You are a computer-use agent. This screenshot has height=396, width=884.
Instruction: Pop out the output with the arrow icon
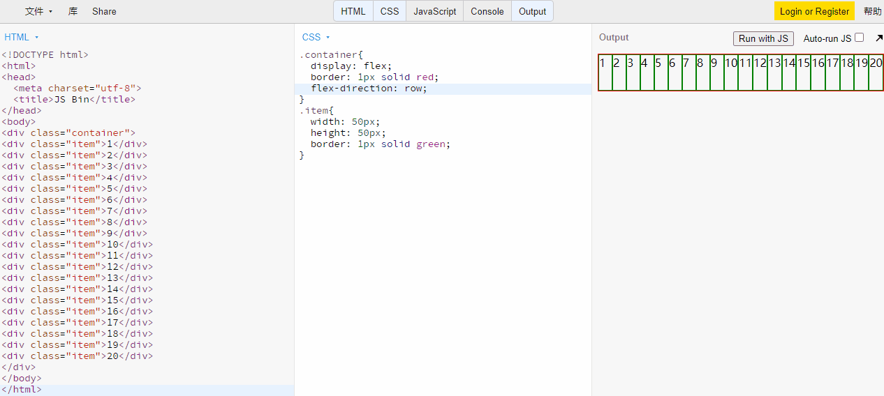click(878, 38)
